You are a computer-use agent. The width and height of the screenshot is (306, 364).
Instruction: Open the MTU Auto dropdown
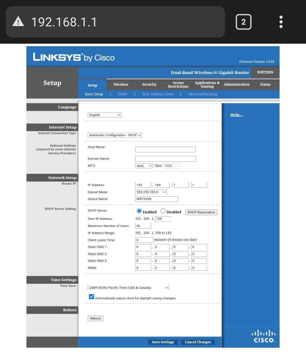[144, 166]
